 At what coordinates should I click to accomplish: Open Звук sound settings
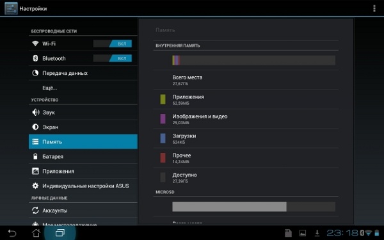83,113
